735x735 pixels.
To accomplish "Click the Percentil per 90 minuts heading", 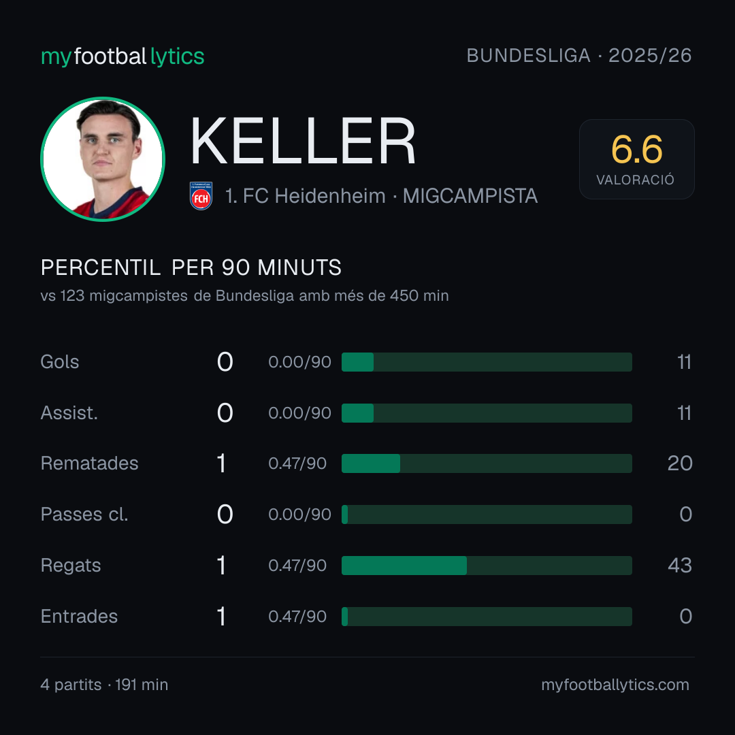I will (191, 267).
